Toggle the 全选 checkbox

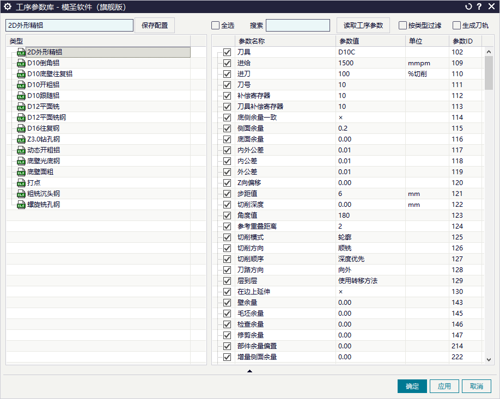(x=216, y=26)
